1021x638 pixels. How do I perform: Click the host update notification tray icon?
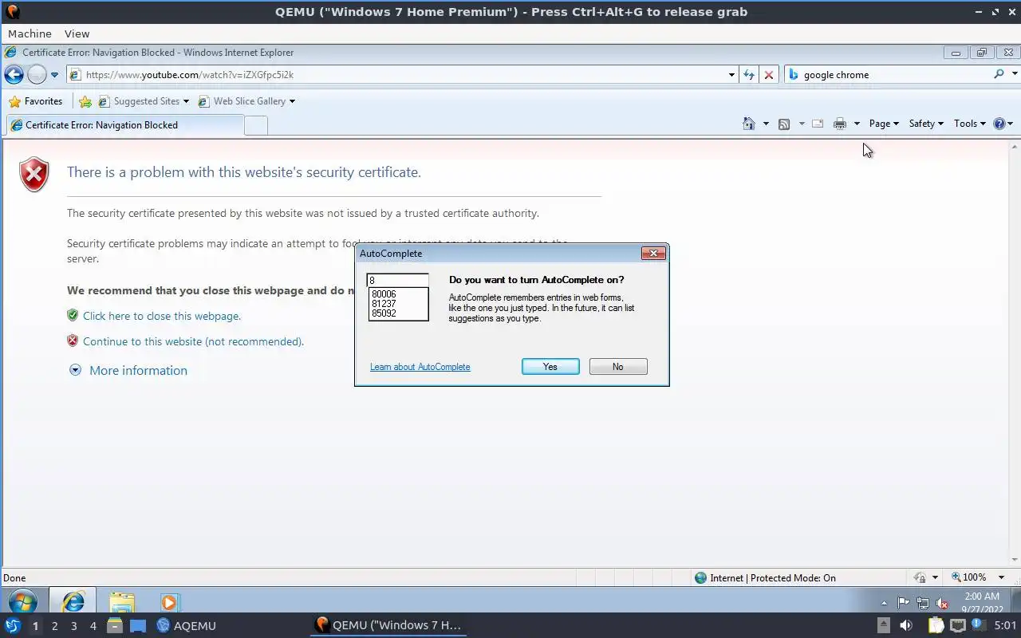click(977, 625)
